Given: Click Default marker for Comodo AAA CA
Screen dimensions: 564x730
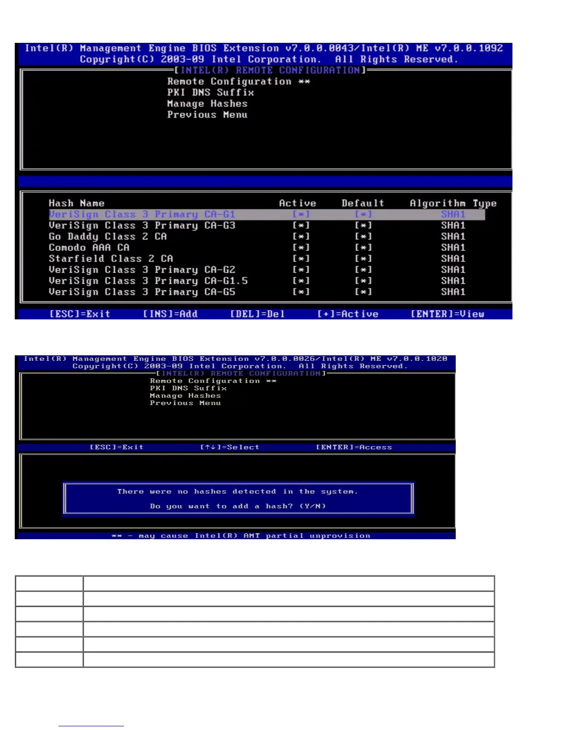Looking at the screenshot, I should [364, 247].
